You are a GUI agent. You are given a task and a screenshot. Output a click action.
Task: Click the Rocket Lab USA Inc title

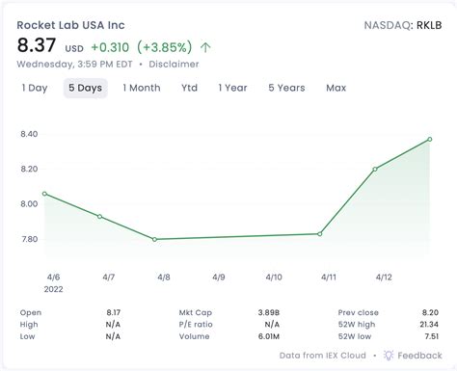tap(70, 25)
